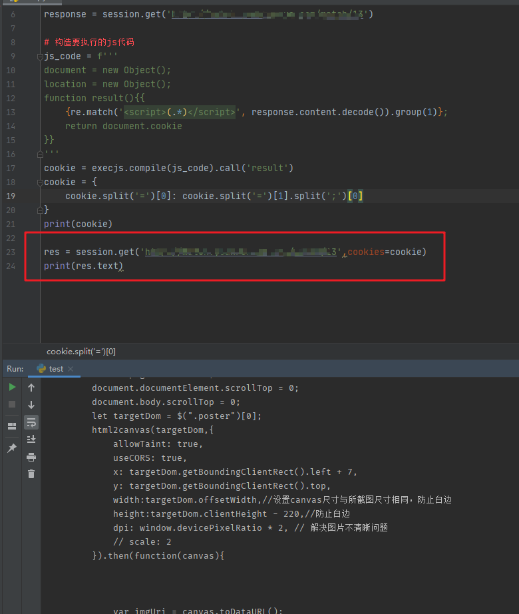Click the 'dpi: window.devicePixelRatio' output line
Image resolution: width=519 pixels, height=614 pixels.
click(250, 528)
